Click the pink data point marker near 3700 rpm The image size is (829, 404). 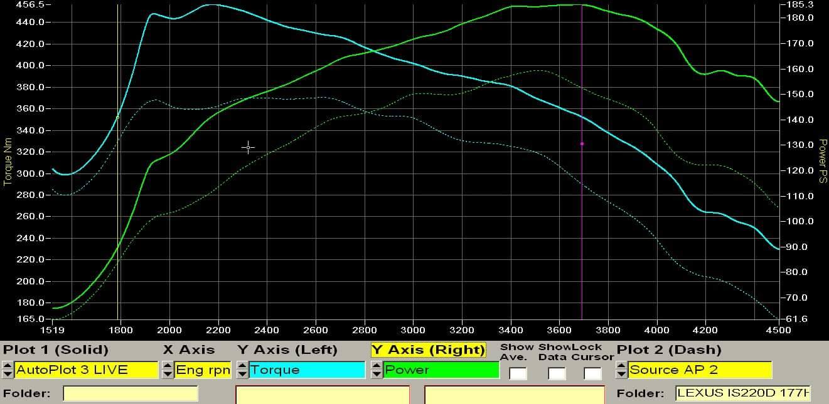click(x=582, y=143)
